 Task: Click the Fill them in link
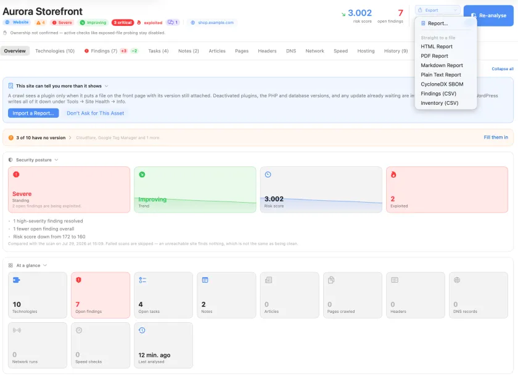click(x=496, y=137)
